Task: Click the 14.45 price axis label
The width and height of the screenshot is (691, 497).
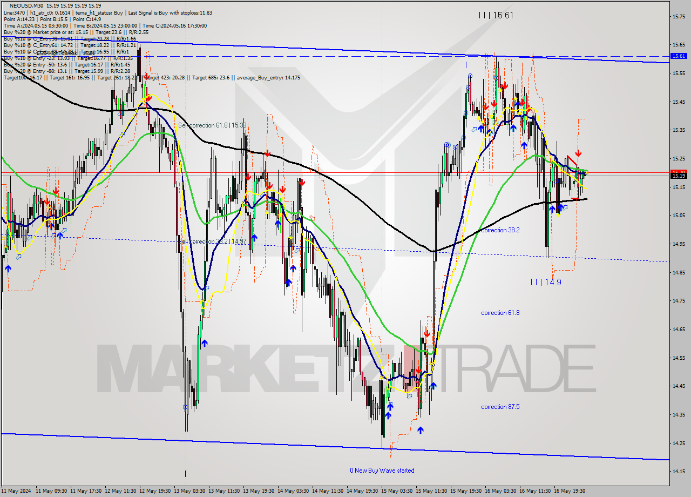Action: [x=679, y=386]
